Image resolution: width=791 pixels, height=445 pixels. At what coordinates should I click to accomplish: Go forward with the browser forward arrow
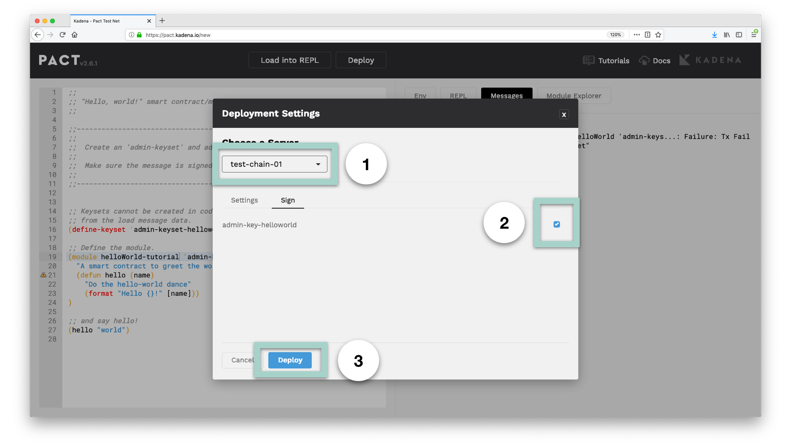tap(50, 35)
